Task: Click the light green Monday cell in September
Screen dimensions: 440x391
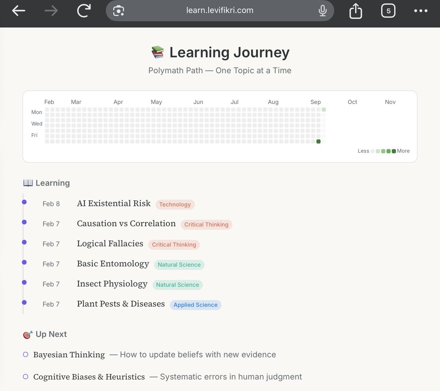Action: click(x=324, y=109)
